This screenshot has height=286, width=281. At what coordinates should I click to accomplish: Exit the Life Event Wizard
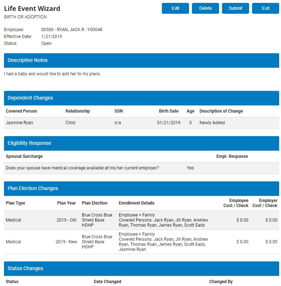[x=265, y=8]
